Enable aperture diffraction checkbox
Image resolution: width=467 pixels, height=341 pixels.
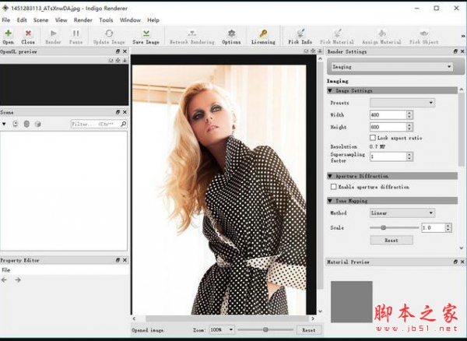click(334, 187)
